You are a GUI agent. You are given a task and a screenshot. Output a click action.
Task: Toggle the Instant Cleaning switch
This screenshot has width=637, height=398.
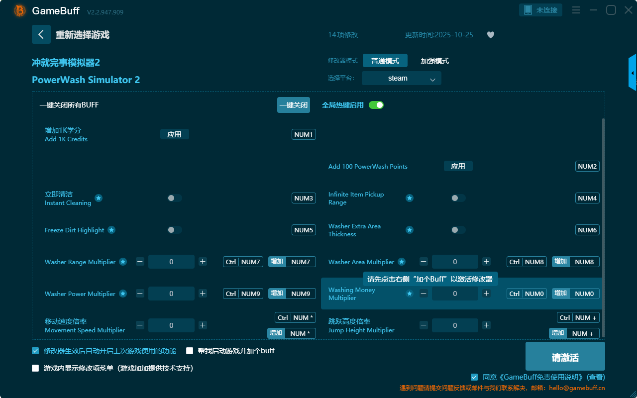(175, 198)
